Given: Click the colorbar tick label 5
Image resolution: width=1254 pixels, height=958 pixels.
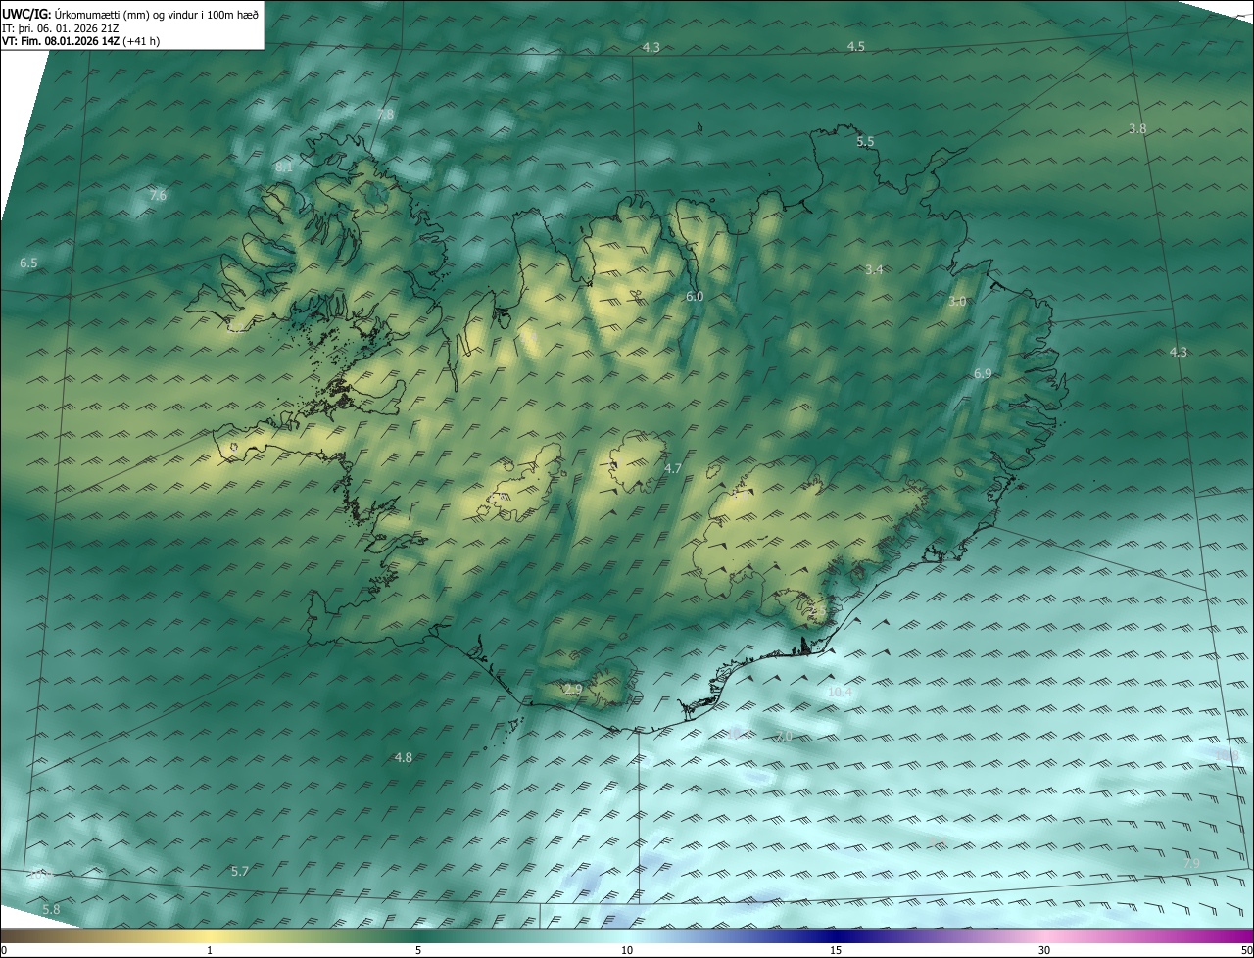Looking at the screenshot, I should tap(418, 950).
